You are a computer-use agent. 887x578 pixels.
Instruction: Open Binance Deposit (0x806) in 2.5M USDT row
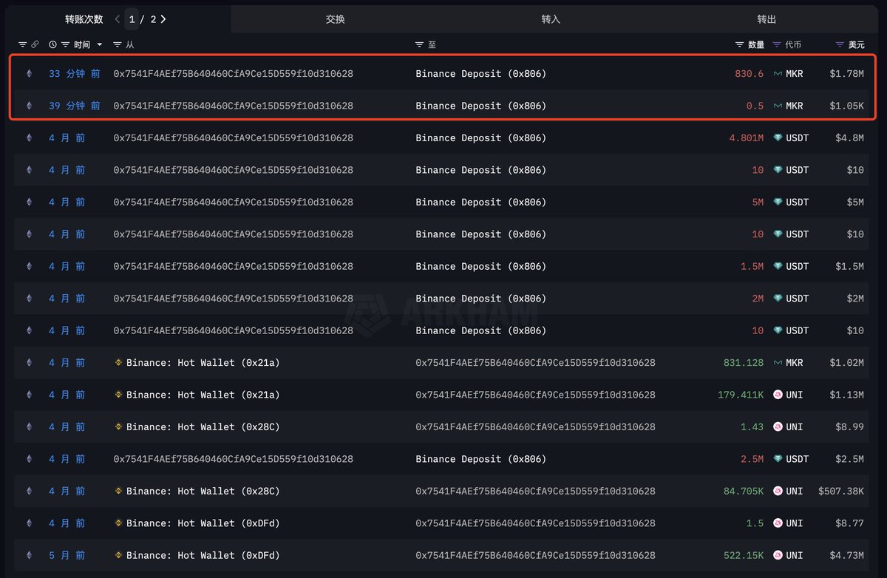480,459
